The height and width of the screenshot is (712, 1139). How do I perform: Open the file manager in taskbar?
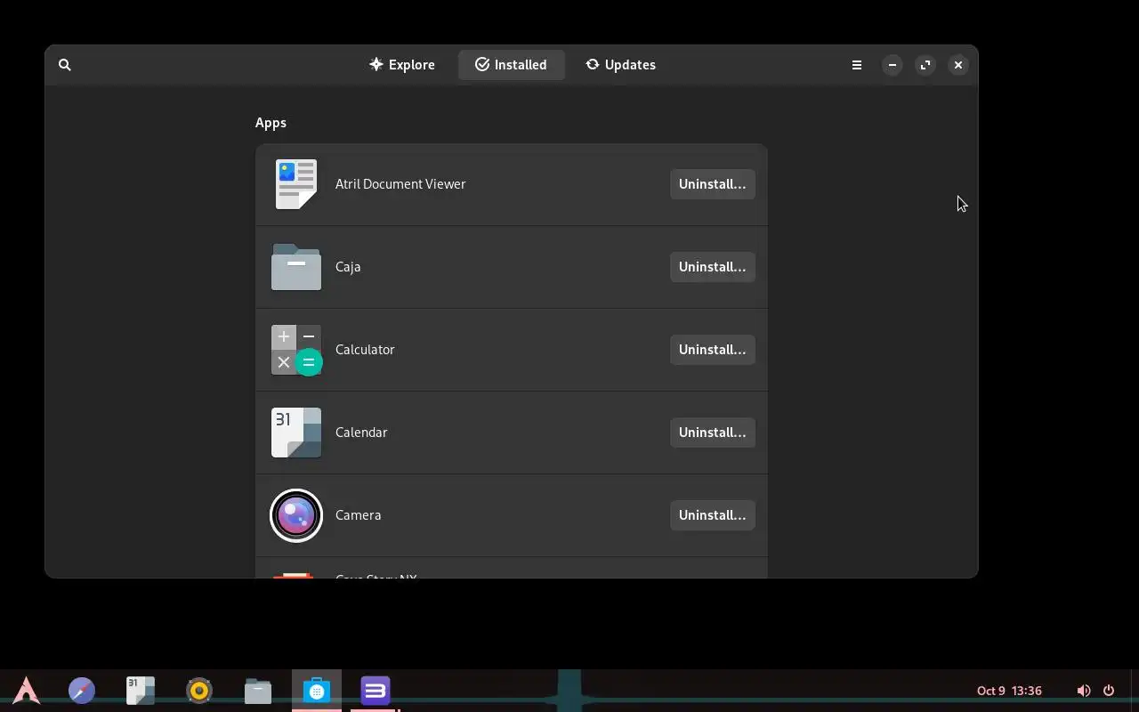click(x=258, y=691)
